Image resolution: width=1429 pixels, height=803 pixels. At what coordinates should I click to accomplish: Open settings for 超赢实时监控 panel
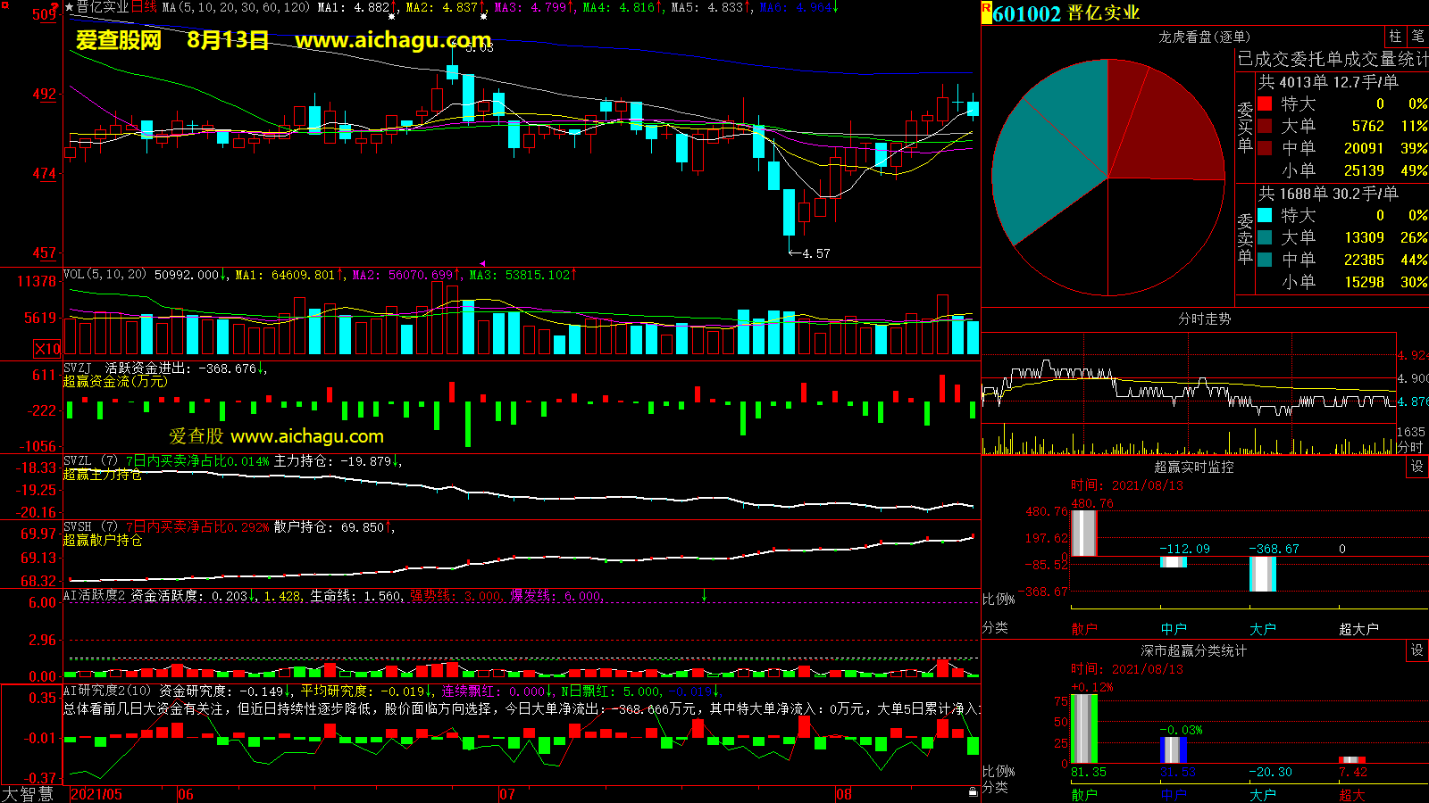(x=1417, y=467)
